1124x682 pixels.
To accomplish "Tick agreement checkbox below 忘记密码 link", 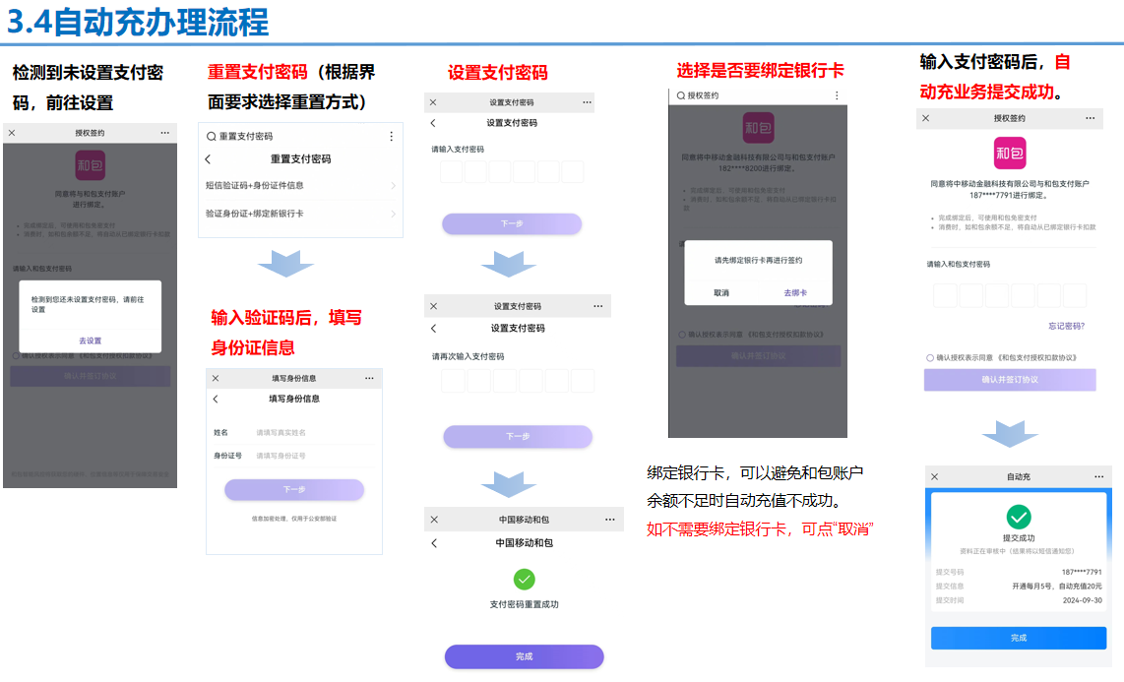I will pyautogui.click(x=930, y=357).
